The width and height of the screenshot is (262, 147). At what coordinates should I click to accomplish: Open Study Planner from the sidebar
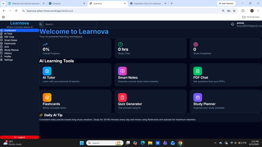tap(20, 50)
